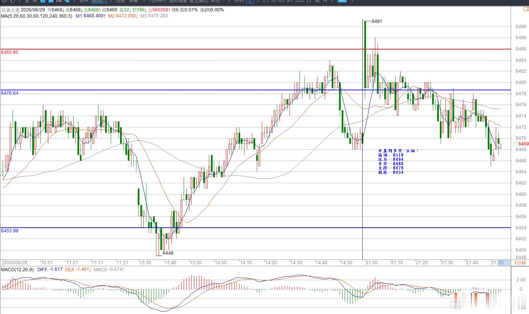Select the 21:00 time axis marker
The width and height of the screenshot is (529, 314).
click(371, 263)
